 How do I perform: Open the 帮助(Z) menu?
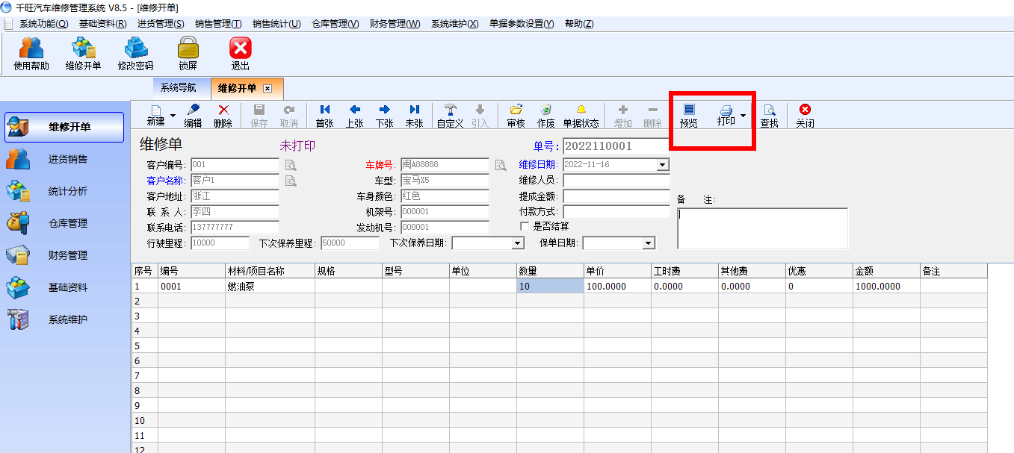coord(579,24)
